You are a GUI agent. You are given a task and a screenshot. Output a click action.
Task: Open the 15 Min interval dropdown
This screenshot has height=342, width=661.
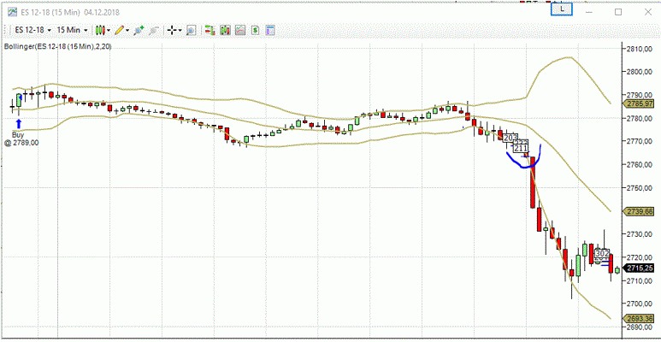tap(73, 31)
